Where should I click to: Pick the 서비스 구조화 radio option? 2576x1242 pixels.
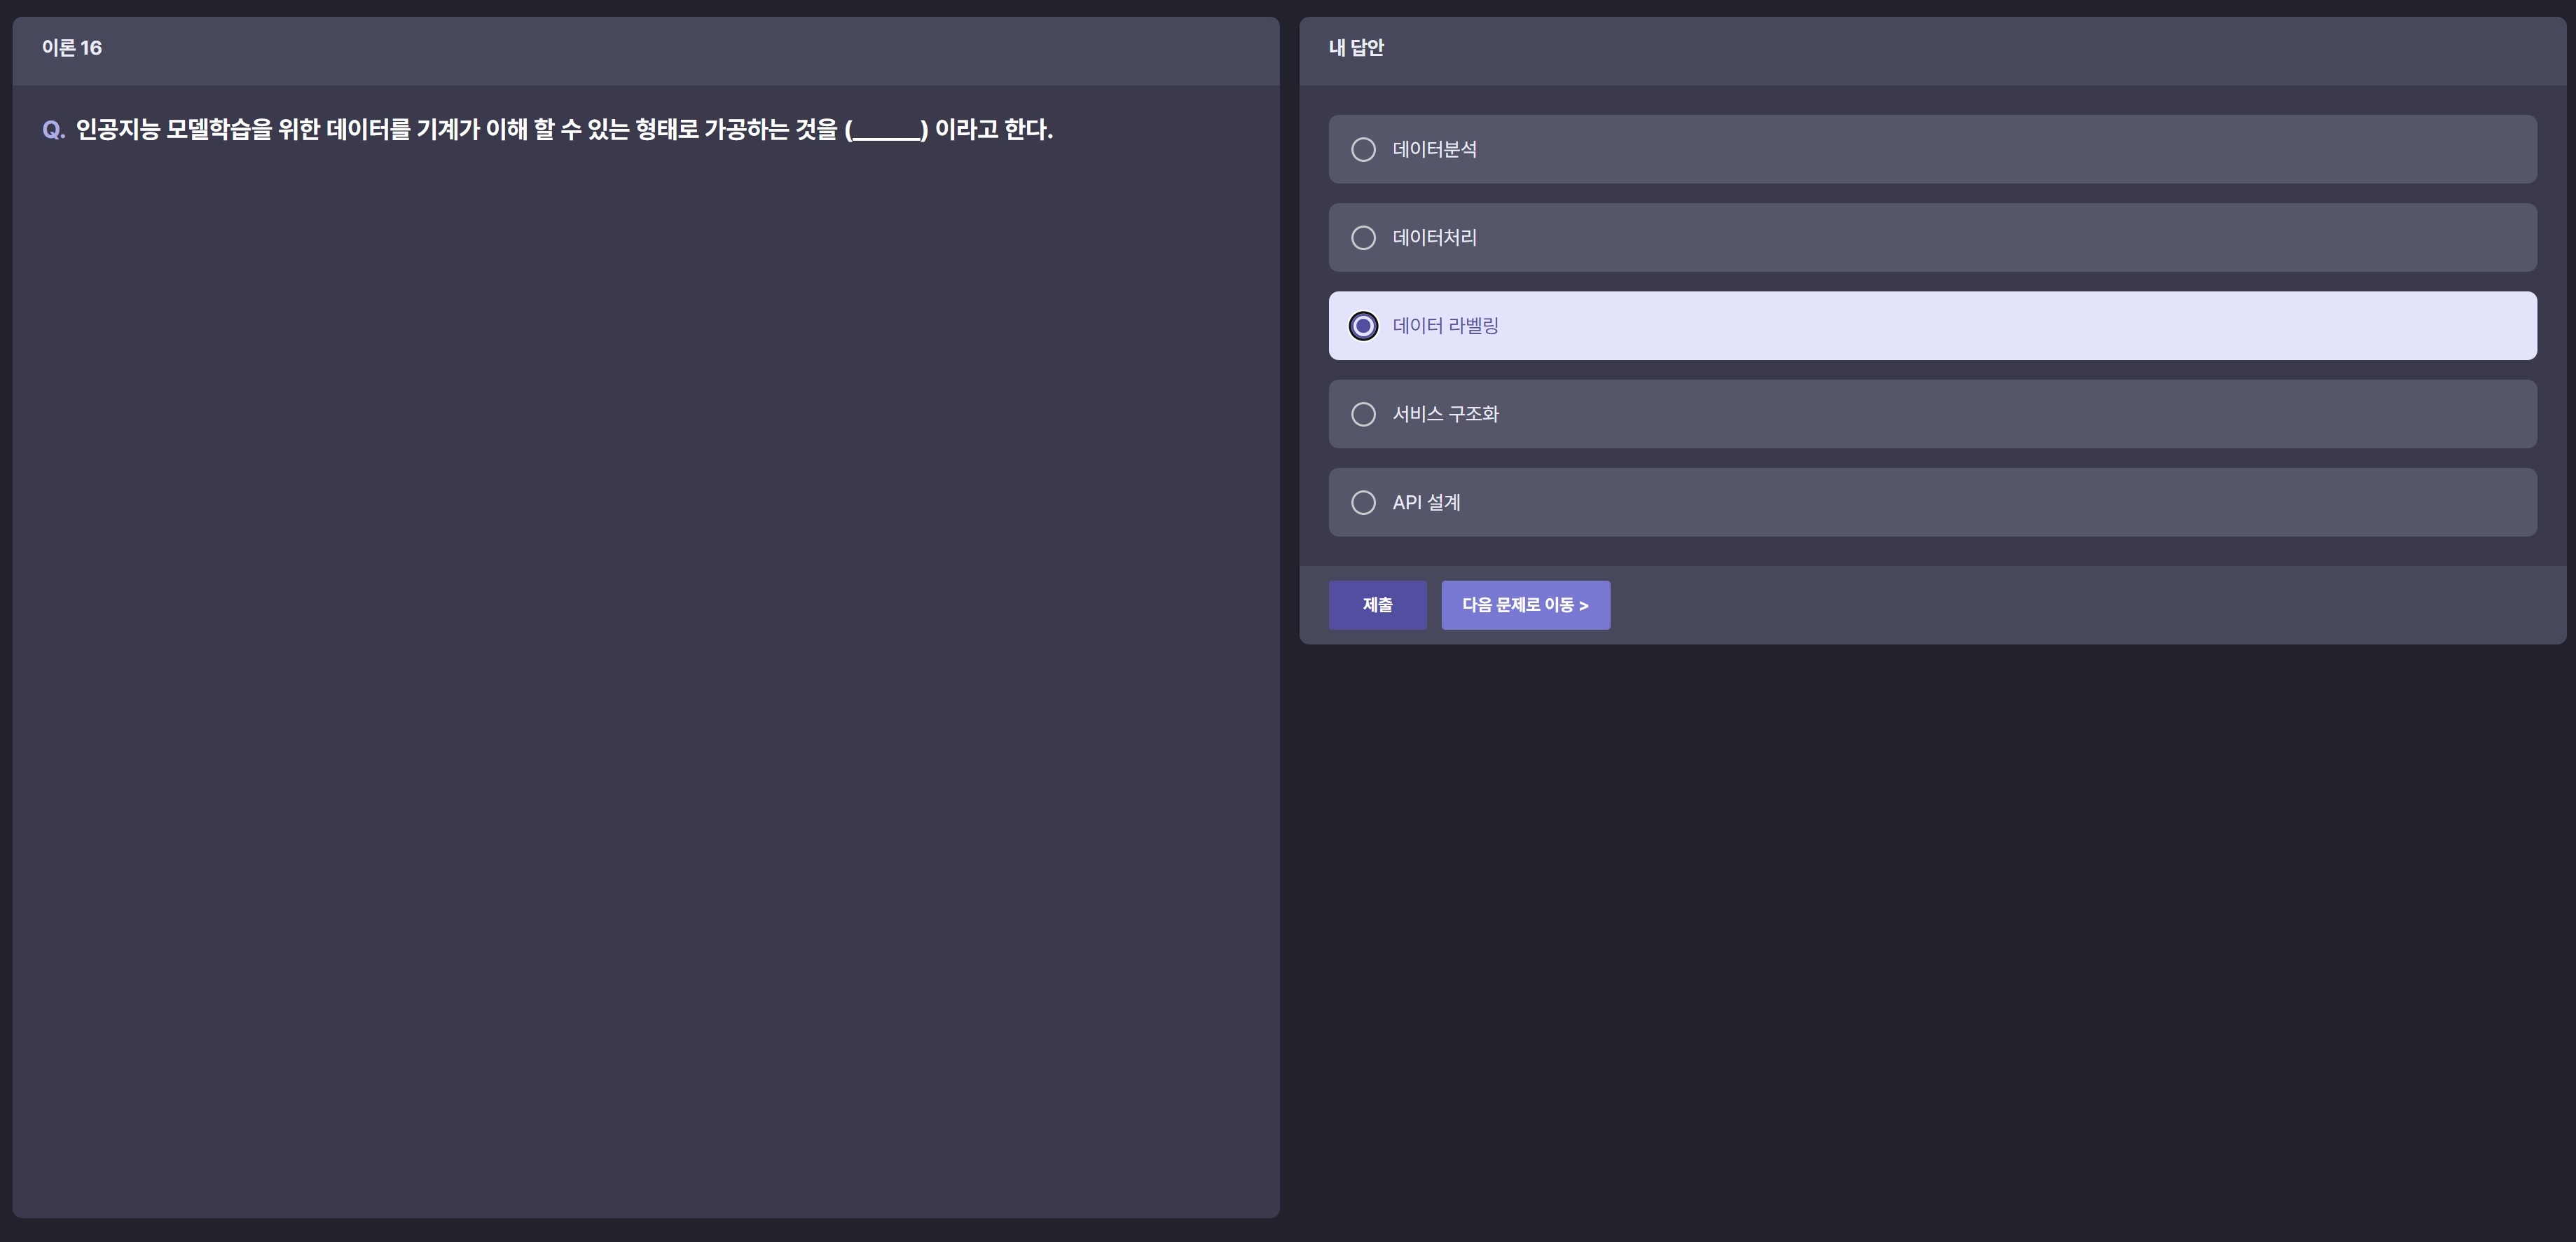1363,414
